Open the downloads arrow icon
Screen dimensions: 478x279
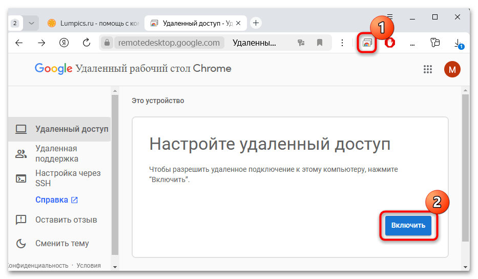pyautogui.click(x=458, y=44)
